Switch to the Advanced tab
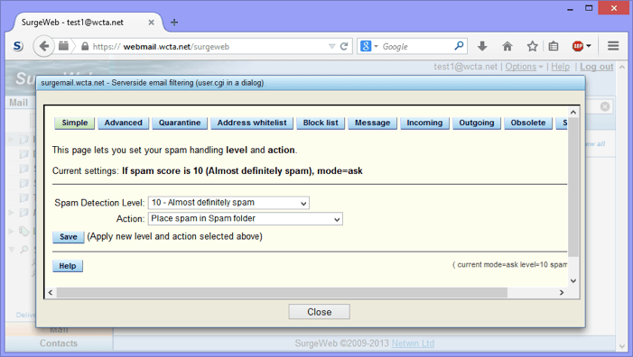Image resolution: width=633 pixels, height=357 pixels. click(x=123, y=123)
